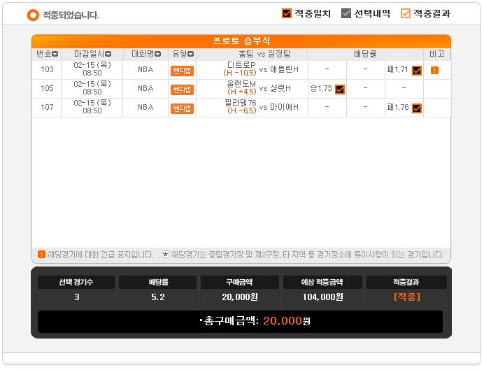Click the 핸디캡 badge in row 103

click(182, 71)
